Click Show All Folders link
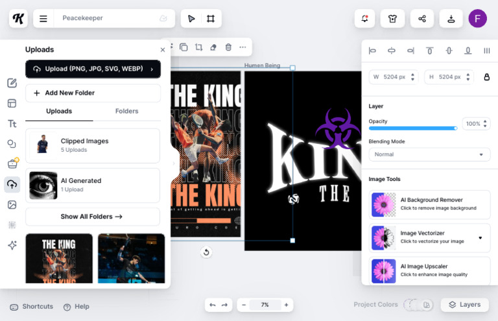Screen dimensions: 498x321 point(93,217)
